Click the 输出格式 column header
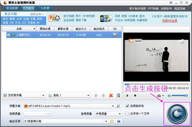 click(x=99, y=29)
